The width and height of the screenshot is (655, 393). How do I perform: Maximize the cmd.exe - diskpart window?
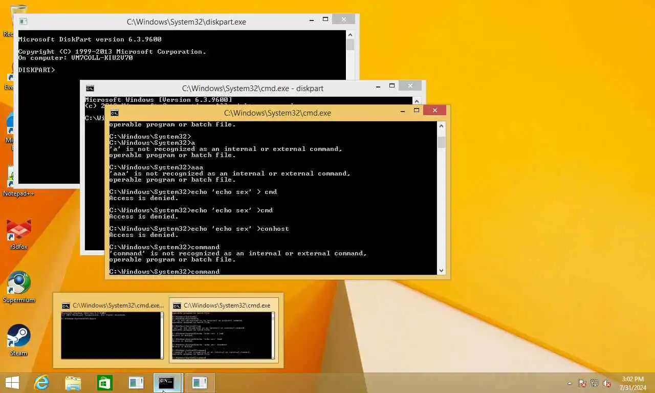[392, 85]
